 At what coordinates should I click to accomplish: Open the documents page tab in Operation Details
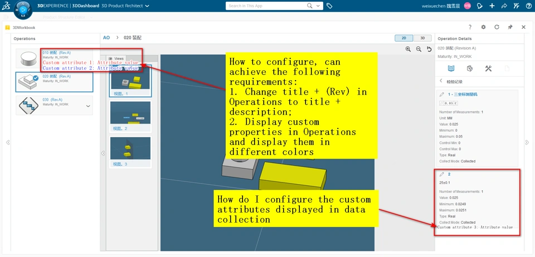click(507, 68)
